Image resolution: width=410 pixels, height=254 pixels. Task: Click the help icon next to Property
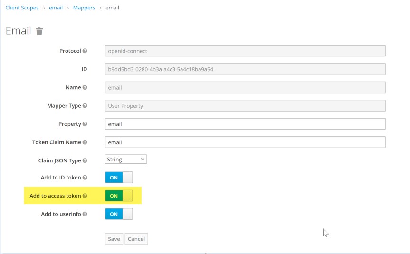click(85, 124)
